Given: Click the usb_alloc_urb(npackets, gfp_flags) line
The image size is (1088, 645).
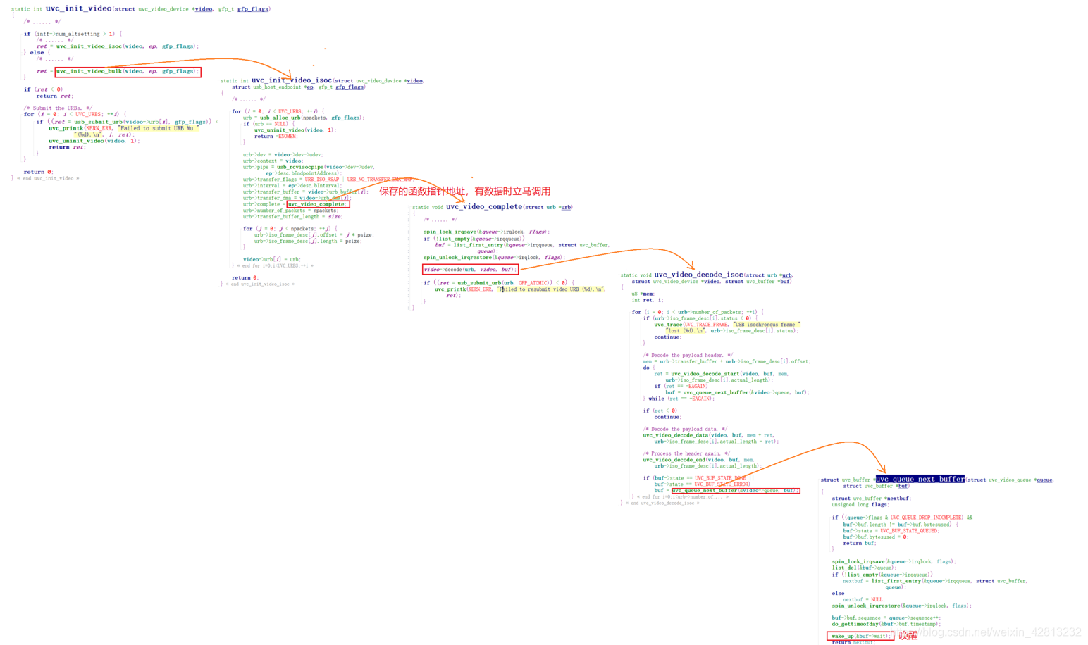Looking at the screenshot, I should pos(304,118).
